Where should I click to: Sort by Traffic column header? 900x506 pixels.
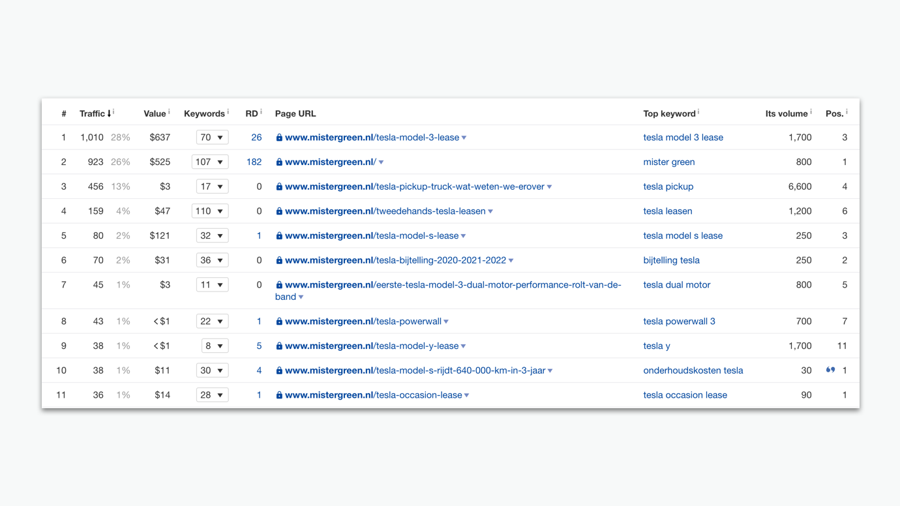coord(95,113)
